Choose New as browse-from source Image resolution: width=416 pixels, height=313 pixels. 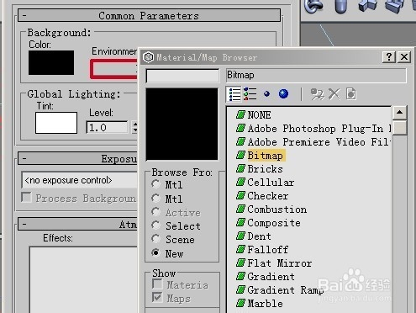click(x=155, y=252)
